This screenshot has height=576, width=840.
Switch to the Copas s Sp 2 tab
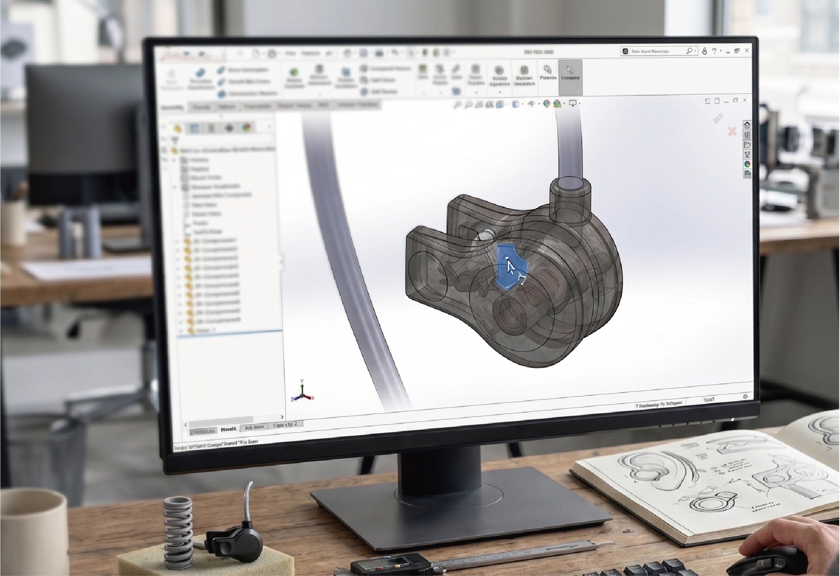285,425
